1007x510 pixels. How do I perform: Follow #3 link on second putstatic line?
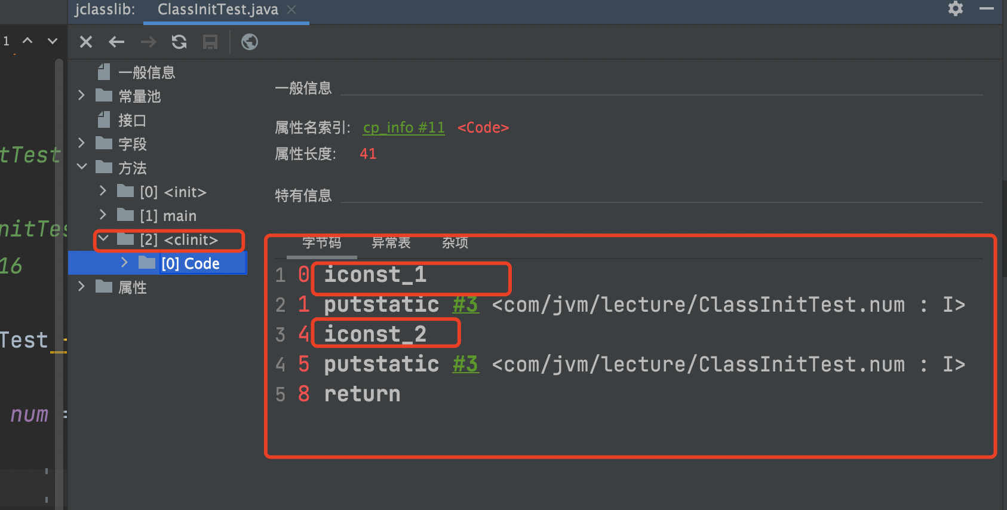(x=465, y=364)
